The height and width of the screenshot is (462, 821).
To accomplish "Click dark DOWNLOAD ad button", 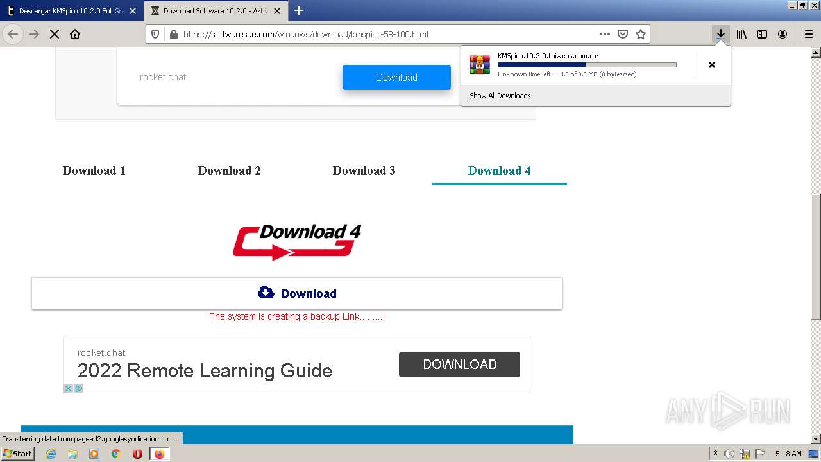I will [459, 364].
